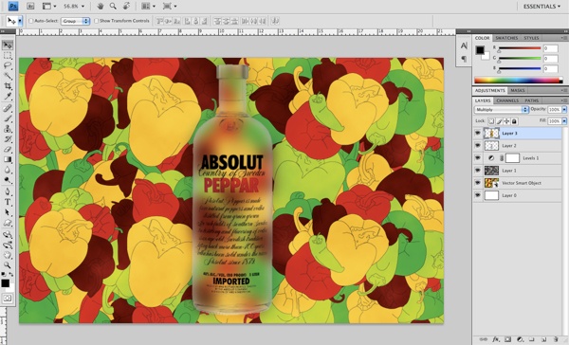Switch to the Paths tab

532,100
